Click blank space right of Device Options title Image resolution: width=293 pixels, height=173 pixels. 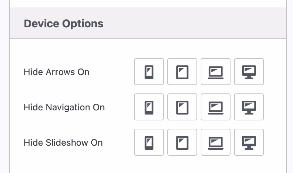(194, 24)
